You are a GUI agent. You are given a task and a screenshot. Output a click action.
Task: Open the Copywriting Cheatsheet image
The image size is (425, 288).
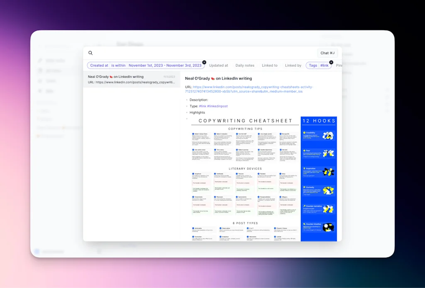[x=245, y=178]
